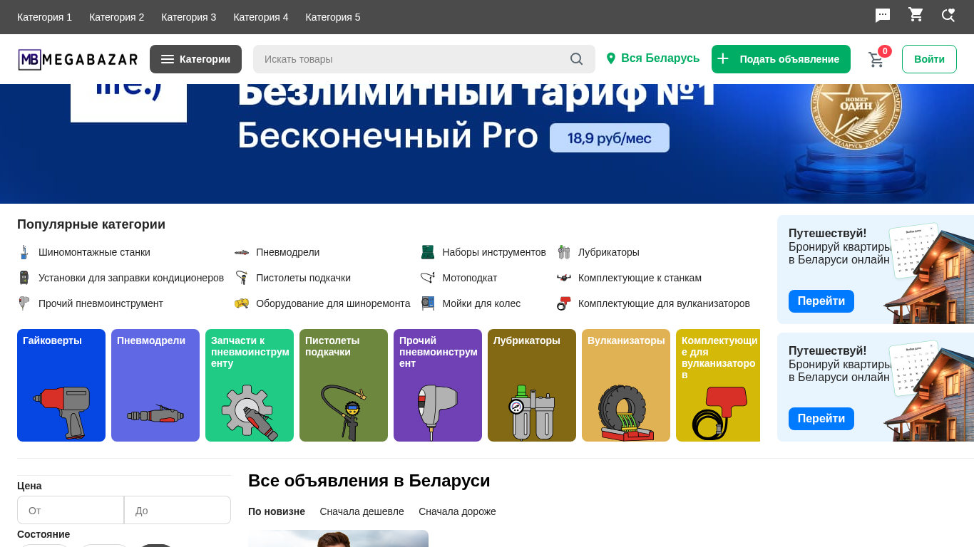Sort listings by По новизне
974x547 pixels.
[277, 511]
